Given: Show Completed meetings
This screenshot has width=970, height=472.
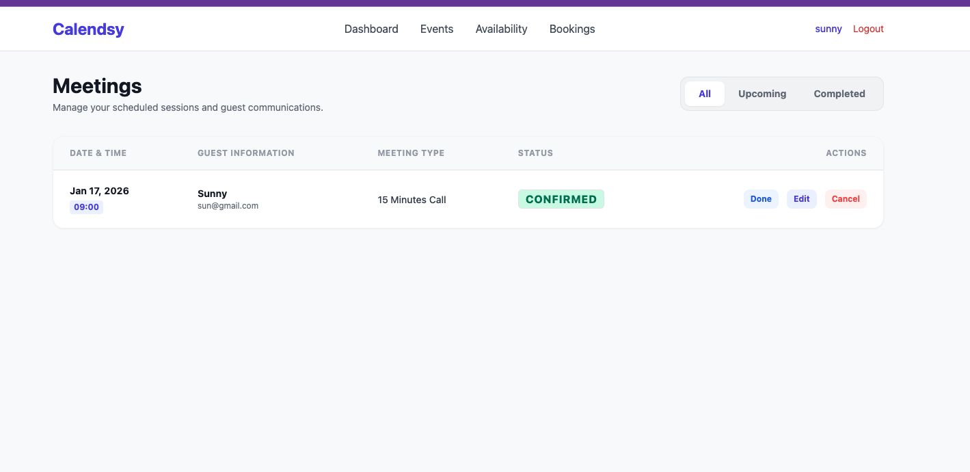Looking at the screenshot, I should [x=839, y=94].
